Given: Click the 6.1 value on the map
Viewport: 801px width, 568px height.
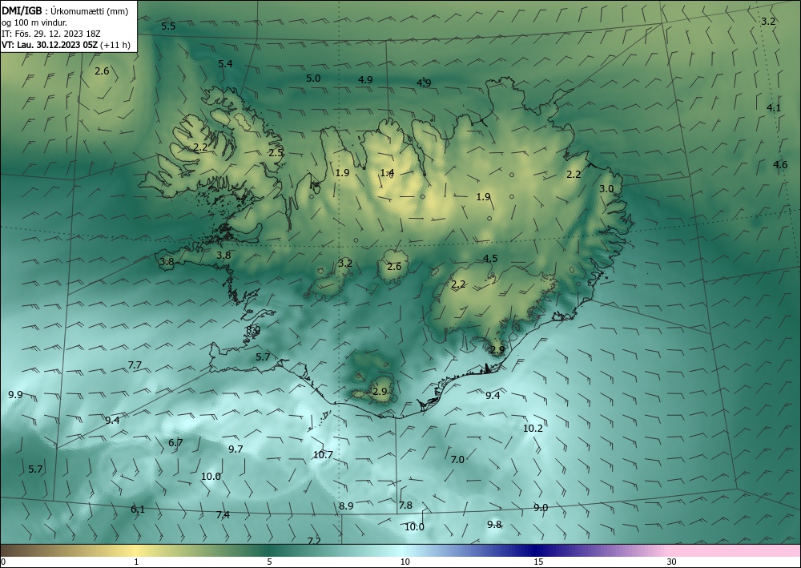Looking at the screenshot, I should [138, 509].
